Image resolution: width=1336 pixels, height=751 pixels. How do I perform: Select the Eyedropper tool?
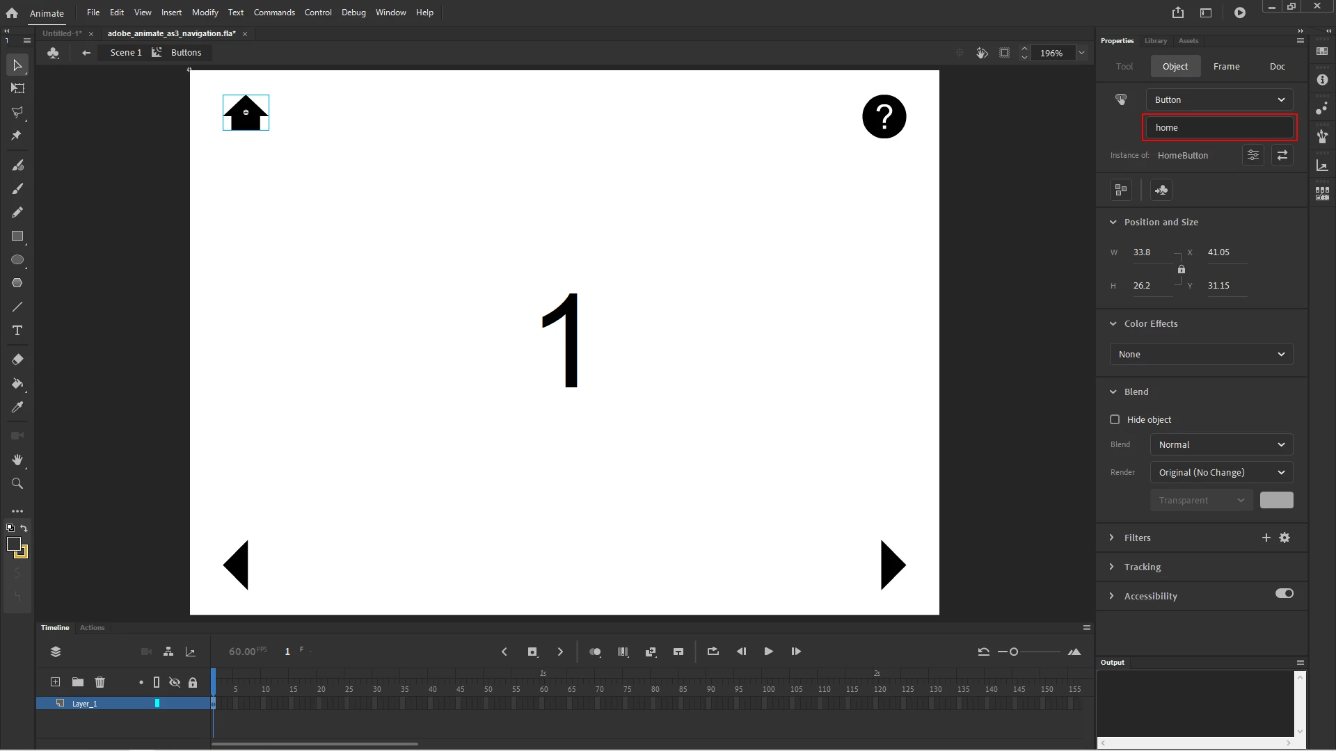(17, 407)
